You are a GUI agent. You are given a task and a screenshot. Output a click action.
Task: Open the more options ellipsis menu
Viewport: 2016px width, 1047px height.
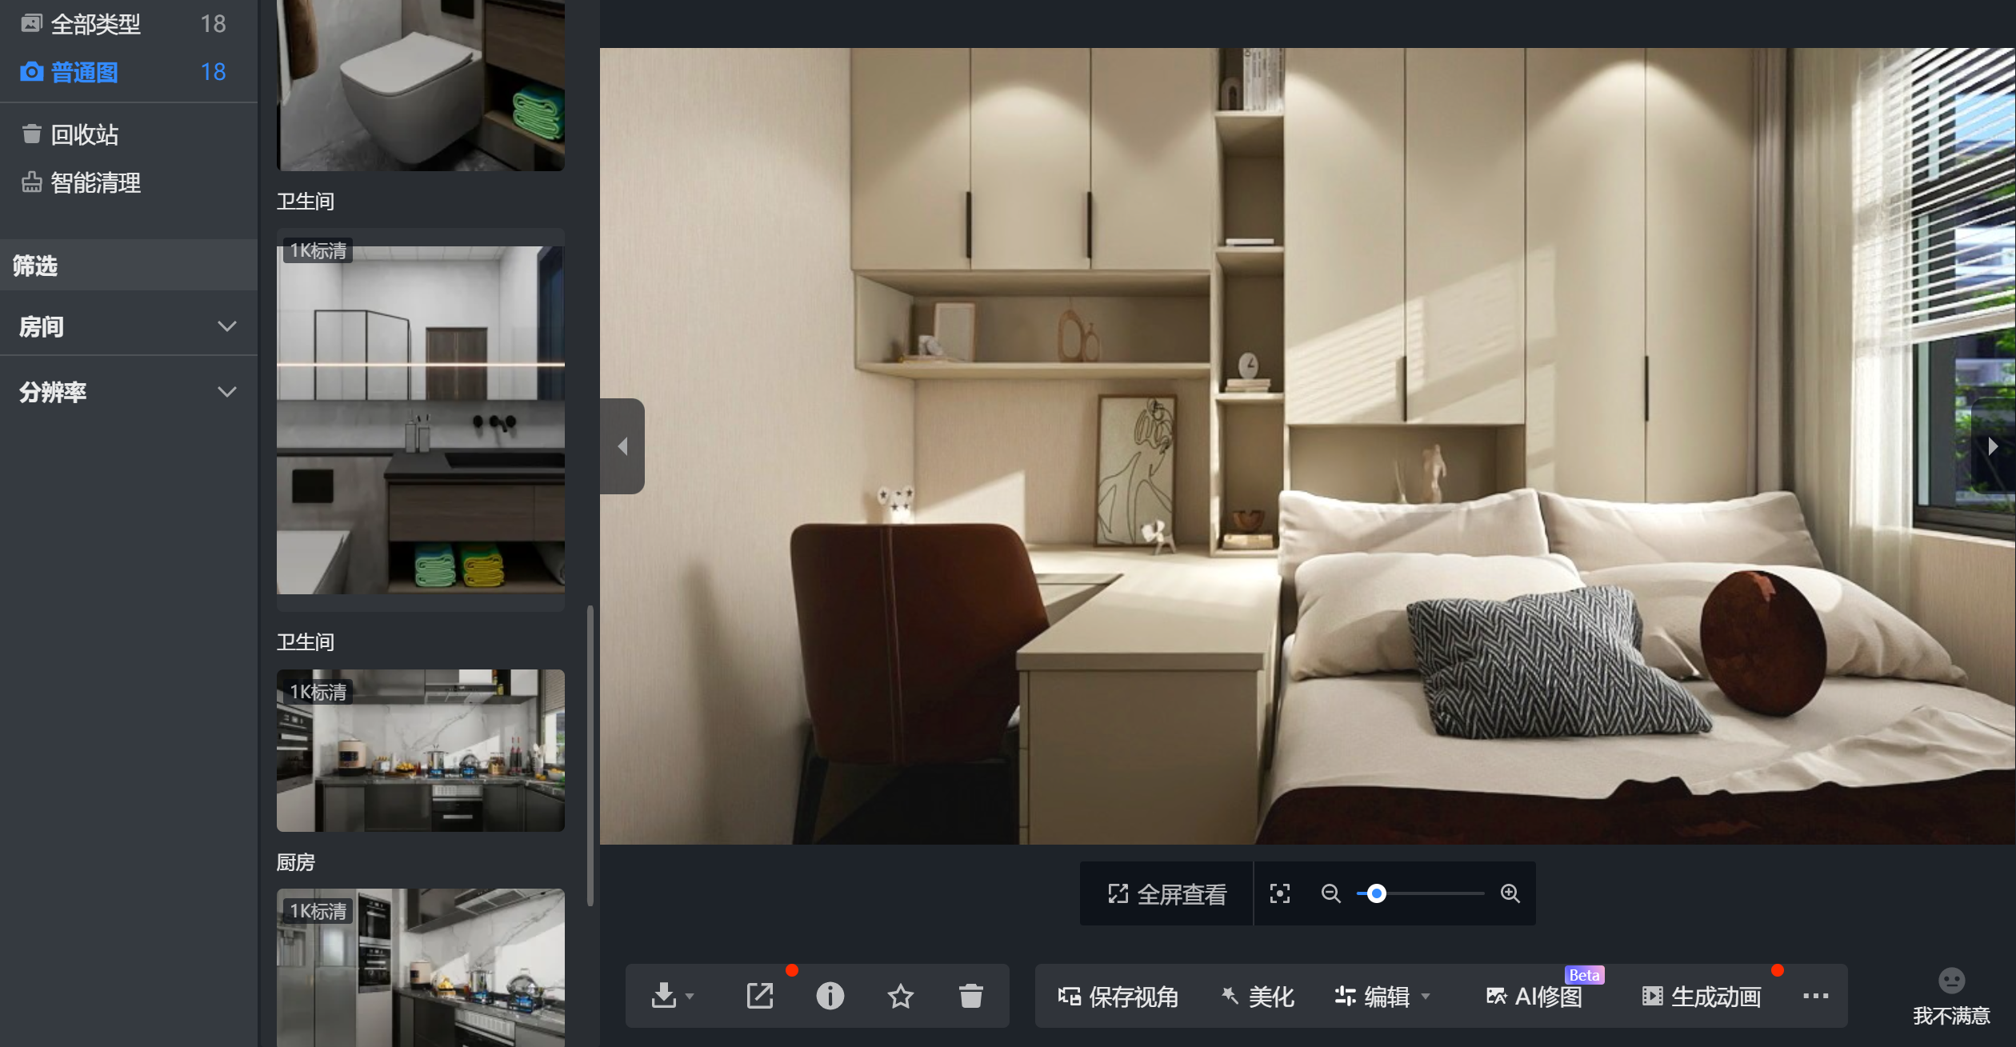pos(1815,996)
